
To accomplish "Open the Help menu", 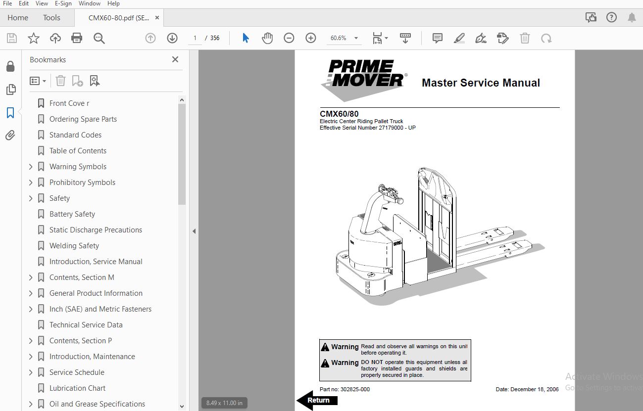I will [x=113, y=3].
